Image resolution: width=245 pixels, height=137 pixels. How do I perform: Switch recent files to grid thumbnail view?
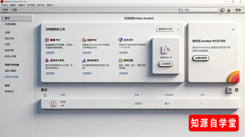(x=236, y=90)
